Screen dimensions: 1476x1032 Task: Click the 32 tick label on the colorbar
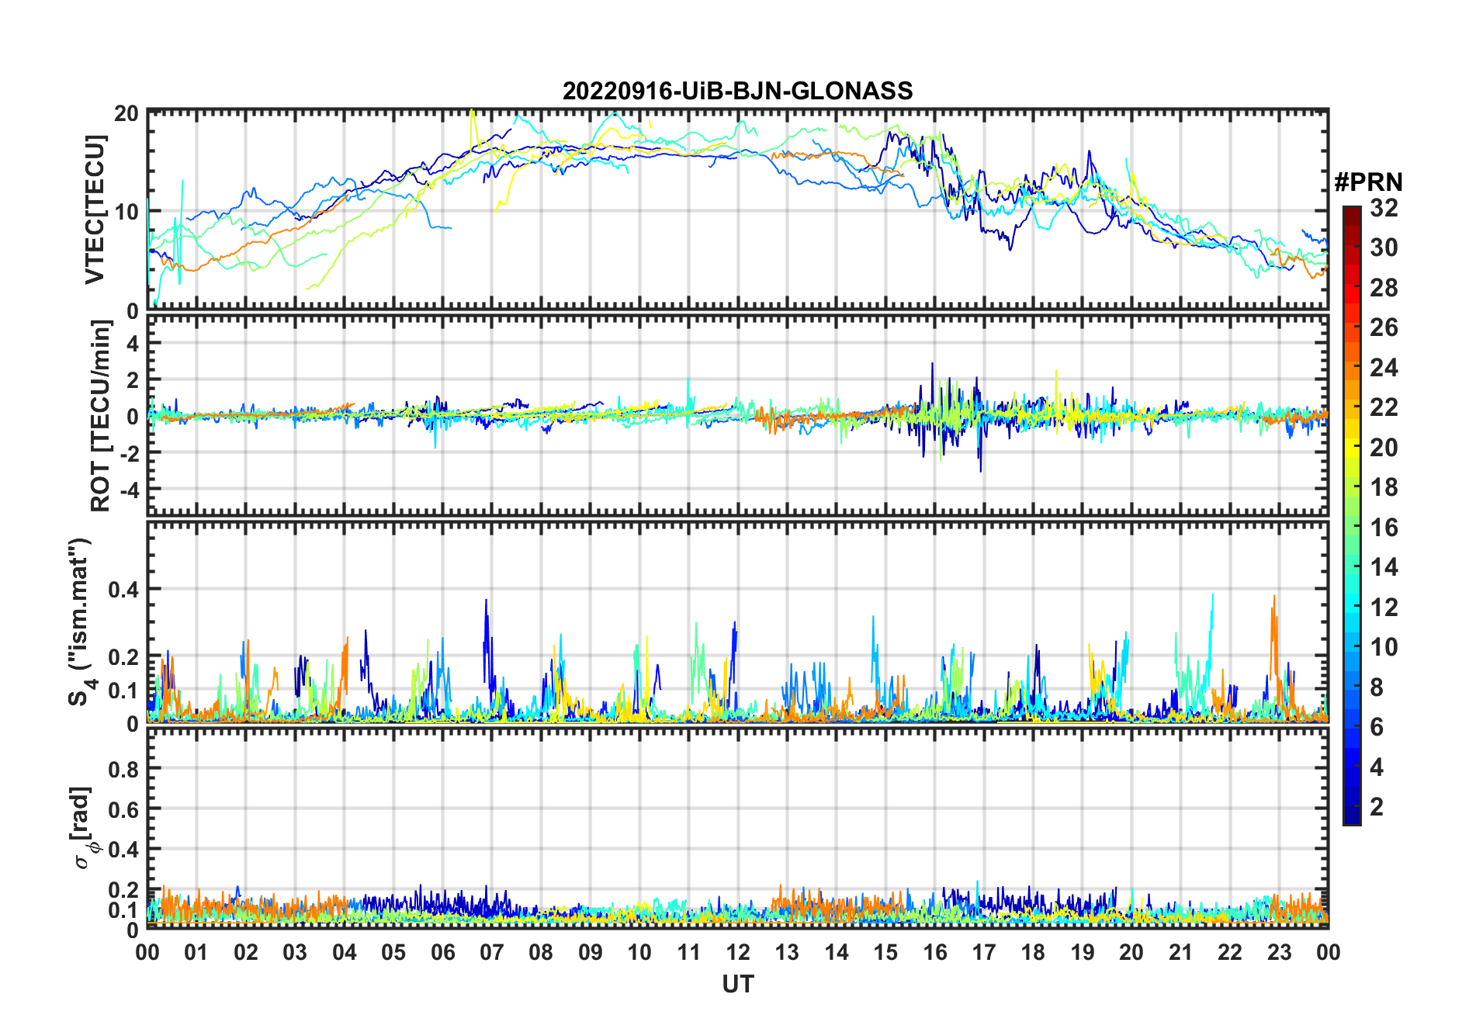tap(1384, 208)
